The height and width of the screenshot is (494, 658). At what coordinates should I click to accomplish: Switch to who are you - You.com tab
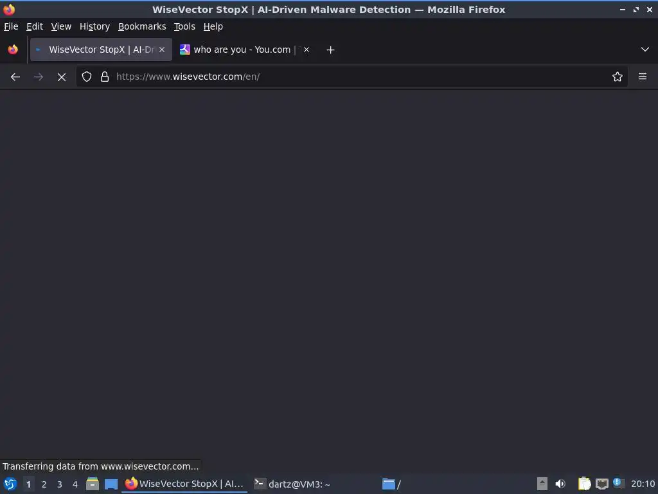[245, 50]
